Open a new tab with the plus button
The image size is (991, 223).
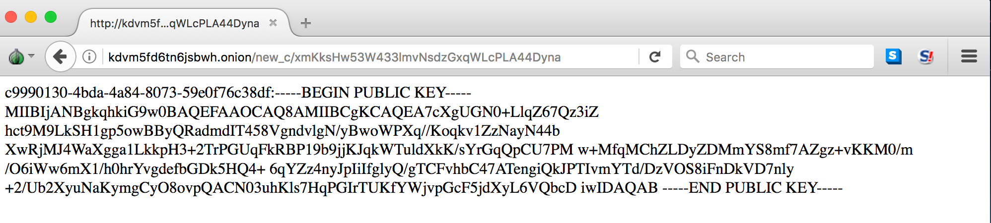tap(306, 23)
